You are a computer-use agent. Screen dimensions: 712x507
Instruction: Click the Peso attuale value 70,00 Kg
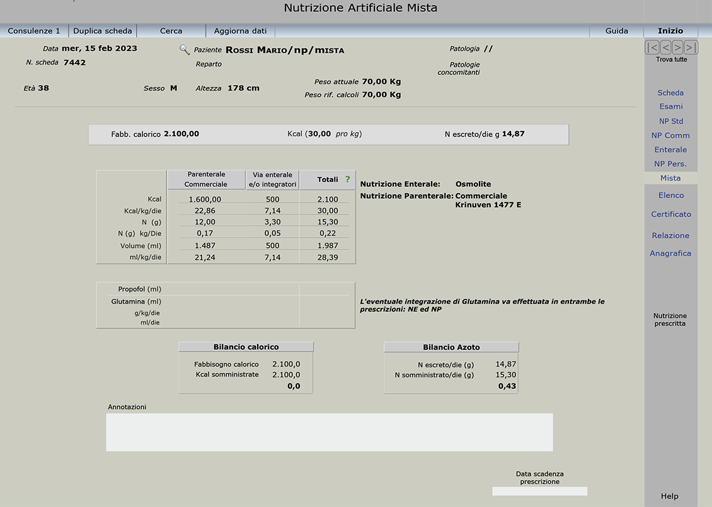pos(381,82)
